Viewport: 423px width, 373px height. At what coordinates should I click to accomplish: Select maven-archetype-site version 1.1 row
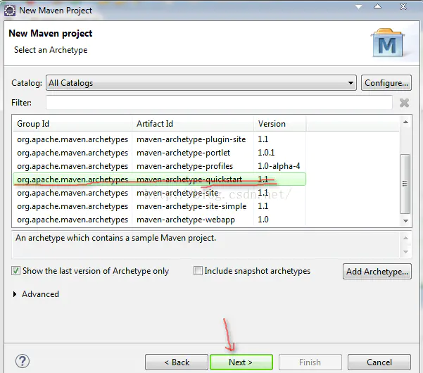159,193
